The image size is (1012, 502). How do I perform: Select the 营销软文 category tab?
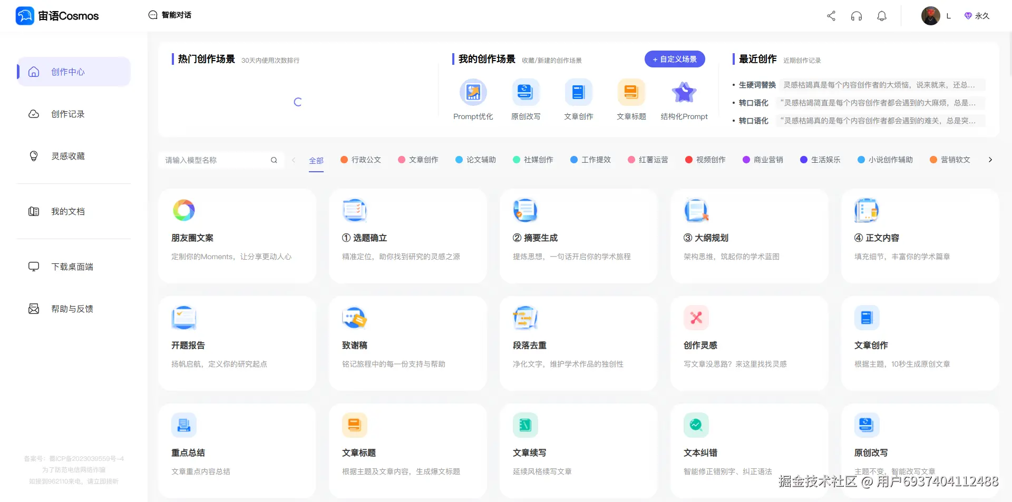(950, 160)
